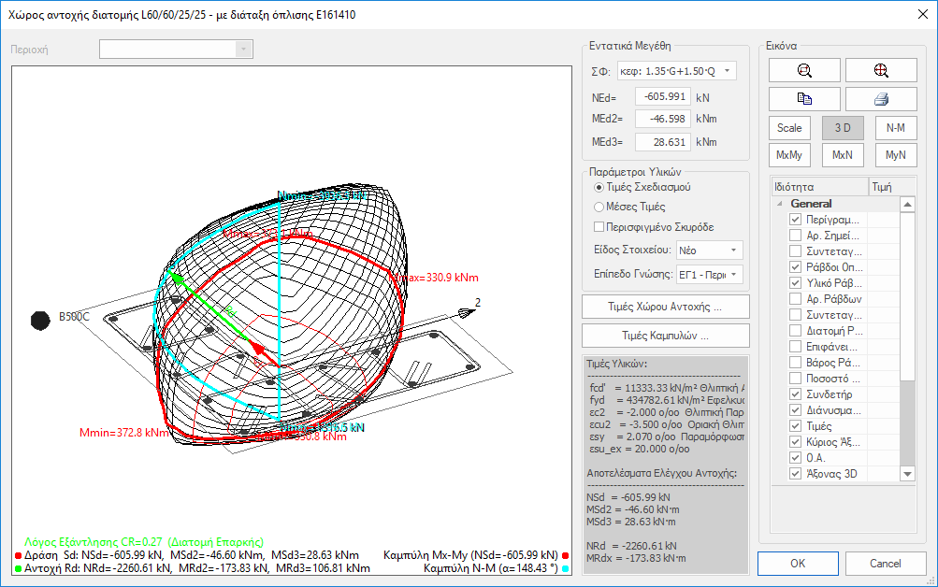Collapse the General property group
This screenshot has width=938, height=587.
[779, 204]
